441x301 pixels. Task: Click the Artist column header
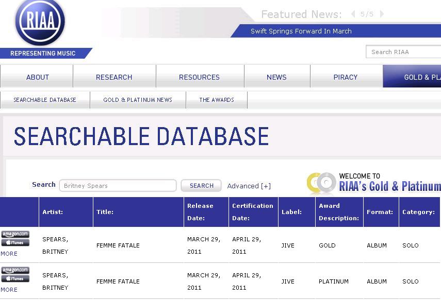[x=66, y=212]
